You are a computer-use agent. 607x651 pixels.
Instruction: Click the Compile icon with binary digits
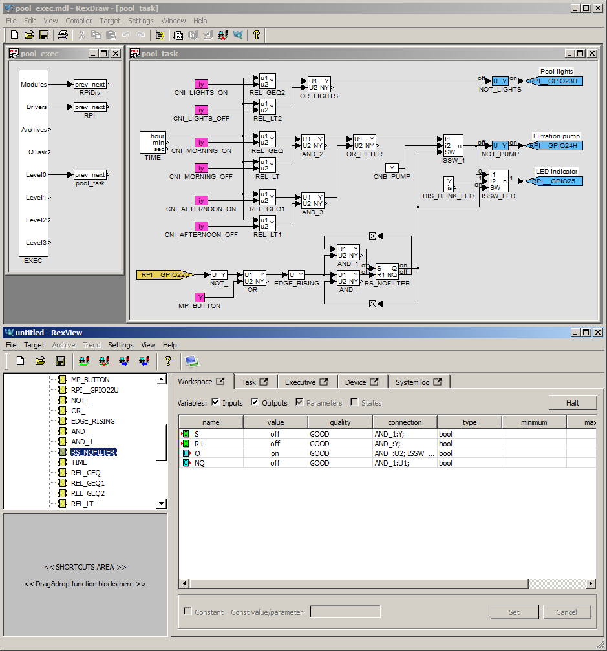pyautogui.click(x=178, y=36)
